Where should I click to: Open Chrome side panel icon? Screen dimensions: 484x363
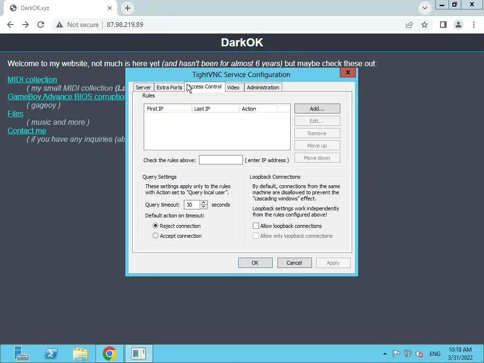tap(443, 25)
